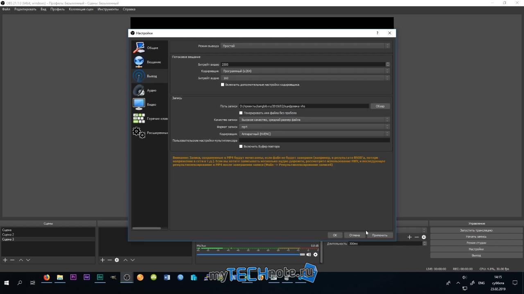Screen dimensions: 524x294
Task: Expand the Режим вывода dropdown
Action: [305, 46]
